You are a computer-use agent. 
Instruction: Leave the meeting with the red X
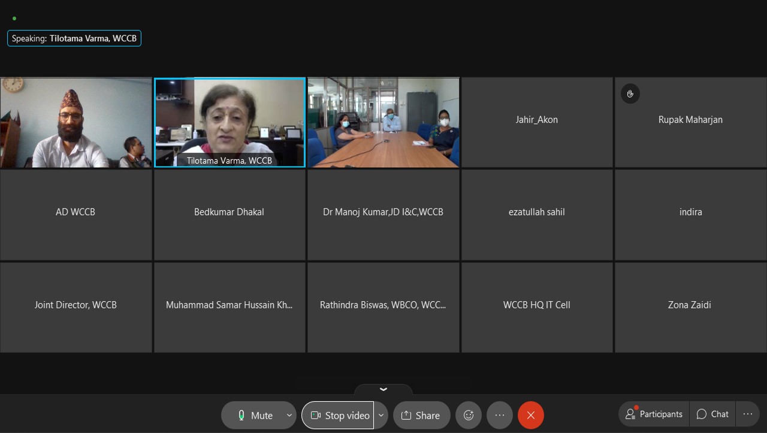point(530,415)
